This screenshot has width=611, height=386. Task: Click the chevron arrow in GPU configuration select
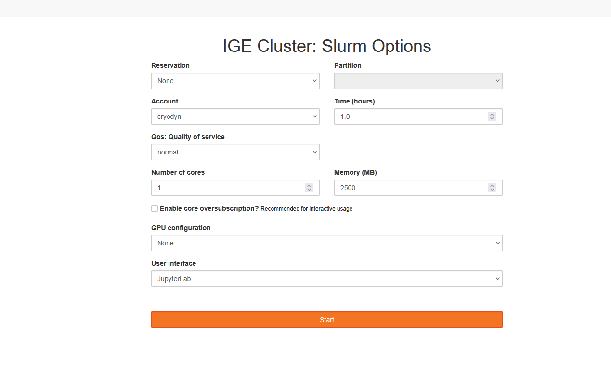(x=497, y=243)
